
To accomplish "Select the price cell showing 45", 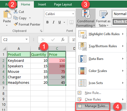I will (57, 82).
